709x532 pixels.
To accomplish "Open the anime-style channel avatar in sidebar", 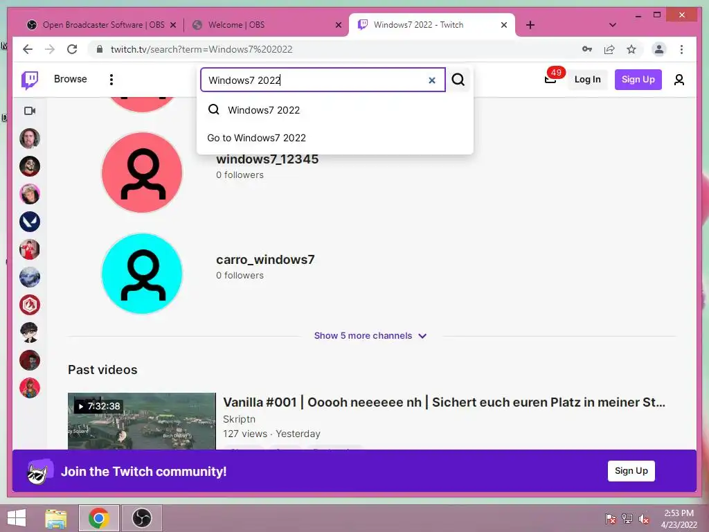I will [x=30, y=332].
